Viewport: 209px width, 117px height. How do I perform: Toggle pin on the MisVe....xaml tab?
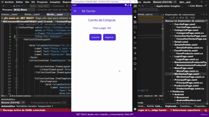pyautogui.click(x=65, y=14)
